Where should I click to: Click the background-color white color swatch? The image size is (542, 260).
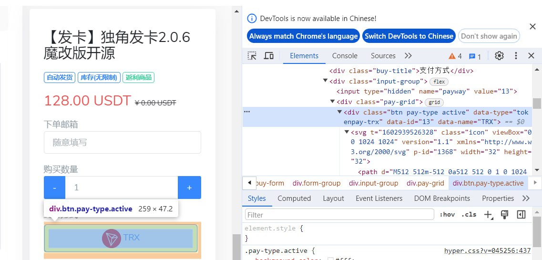(x=330, y=259)
